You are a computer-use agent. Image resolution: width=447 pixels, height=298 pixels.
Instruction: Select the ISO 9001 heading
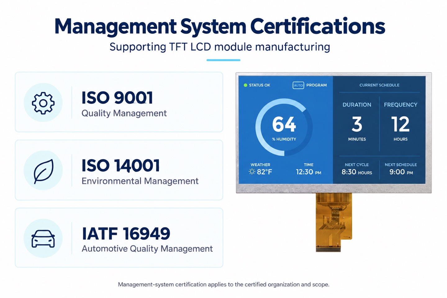(117, 98)
